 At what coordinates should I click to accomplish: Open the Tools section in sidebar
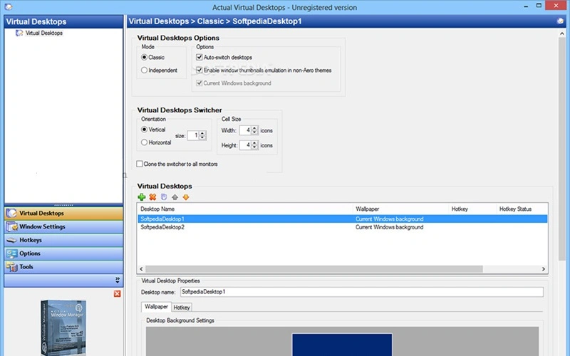26,267
